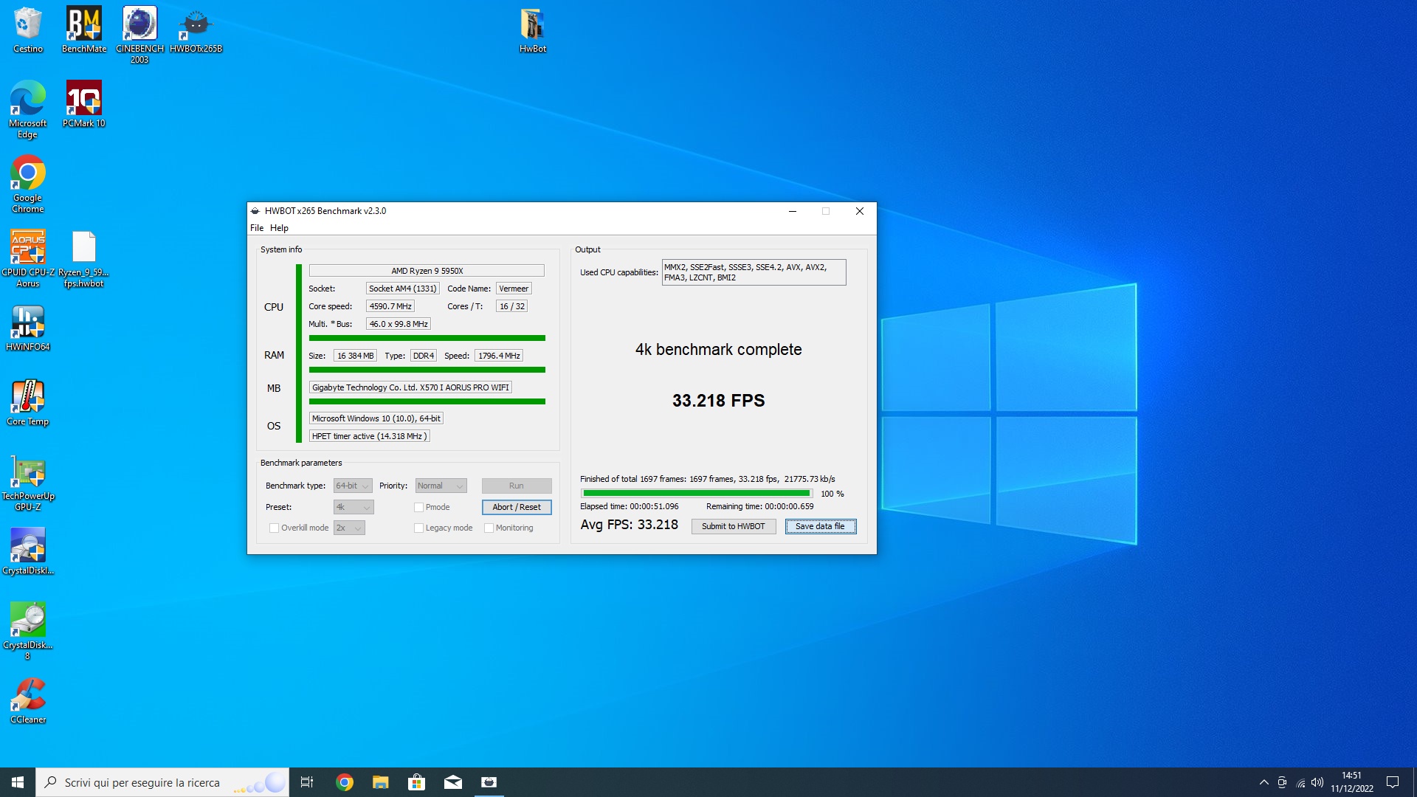Click the Core speed 4590.7 MHz value

tap(390, 306)
